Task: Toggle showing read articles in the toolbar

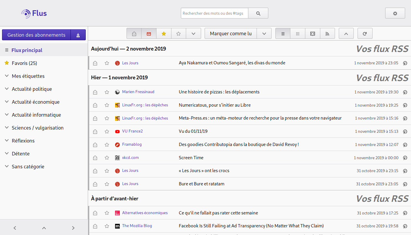Action: [134, 33]
